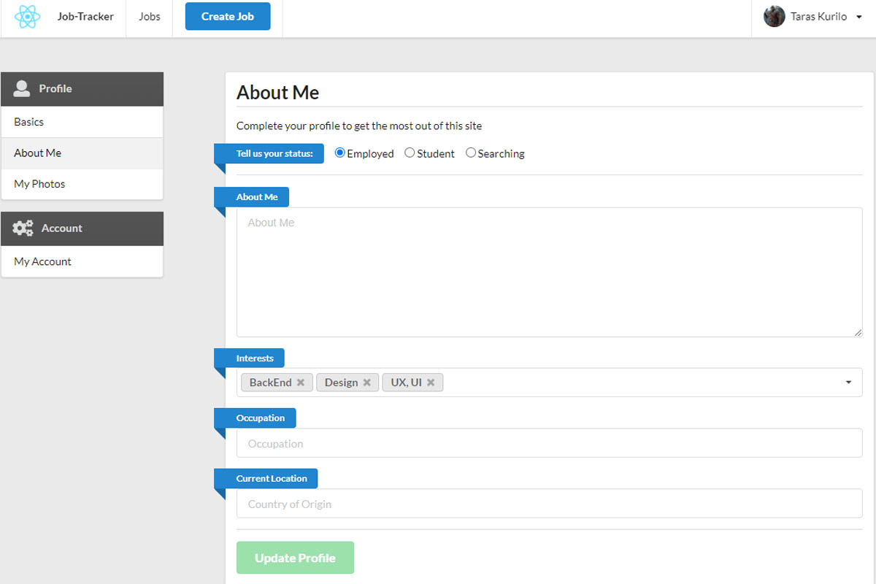Click the React logo in the navbar
The width and height of the screenshot is (876, 584).
(x=27, y=16)
